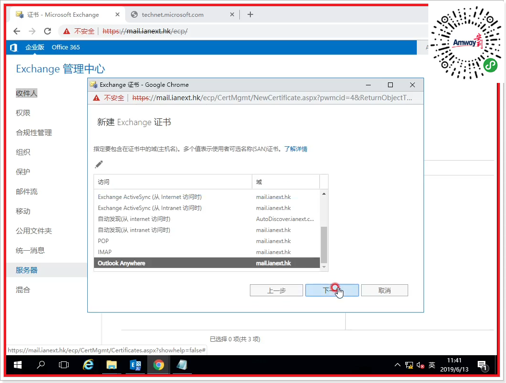The height and width of the screenshot is (383, 506).
Task: Reload the Exchange admin center page
Action: click(47, 31)
